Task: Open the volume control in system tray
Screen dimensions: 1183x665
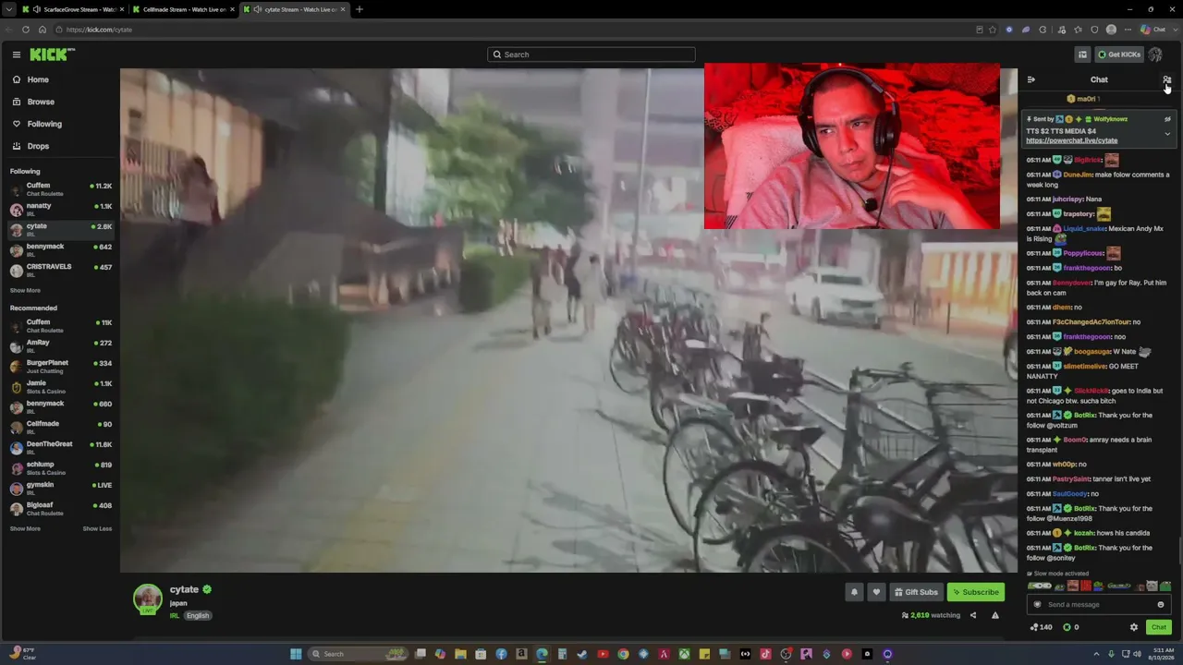Action: pyautogui.click(x=1137, y=654)
